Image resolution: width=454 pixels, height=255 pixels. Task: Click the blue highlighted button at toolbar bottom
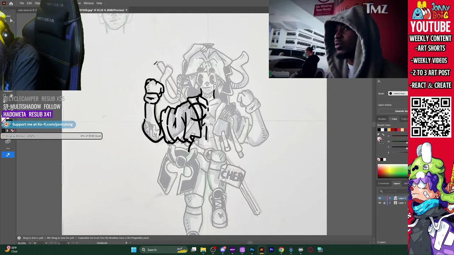click(x=8, y=154)
